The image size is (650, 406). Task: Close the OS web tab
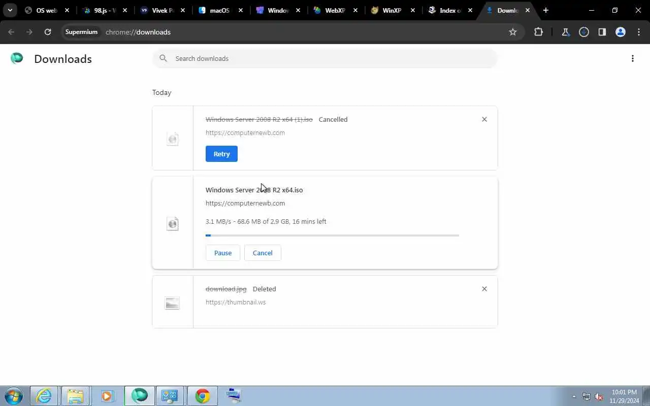[x=67, y=10]
